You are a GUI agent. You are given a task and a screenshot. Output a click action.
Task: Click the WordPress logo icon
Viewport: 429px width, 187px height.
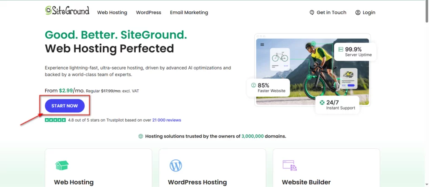(176, 166)
